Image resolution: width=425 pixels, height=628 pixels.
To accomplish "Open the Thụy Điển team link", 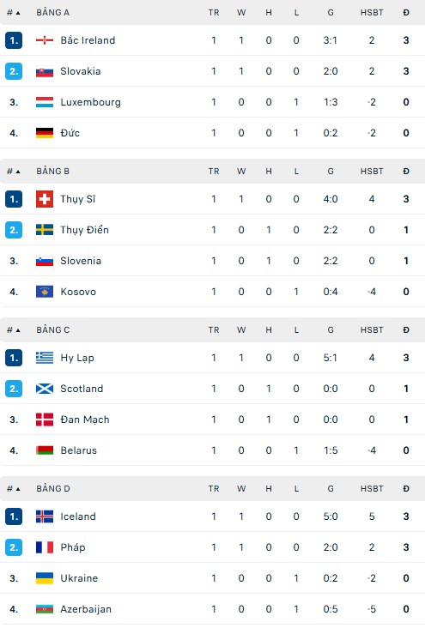I will (85, 230).
